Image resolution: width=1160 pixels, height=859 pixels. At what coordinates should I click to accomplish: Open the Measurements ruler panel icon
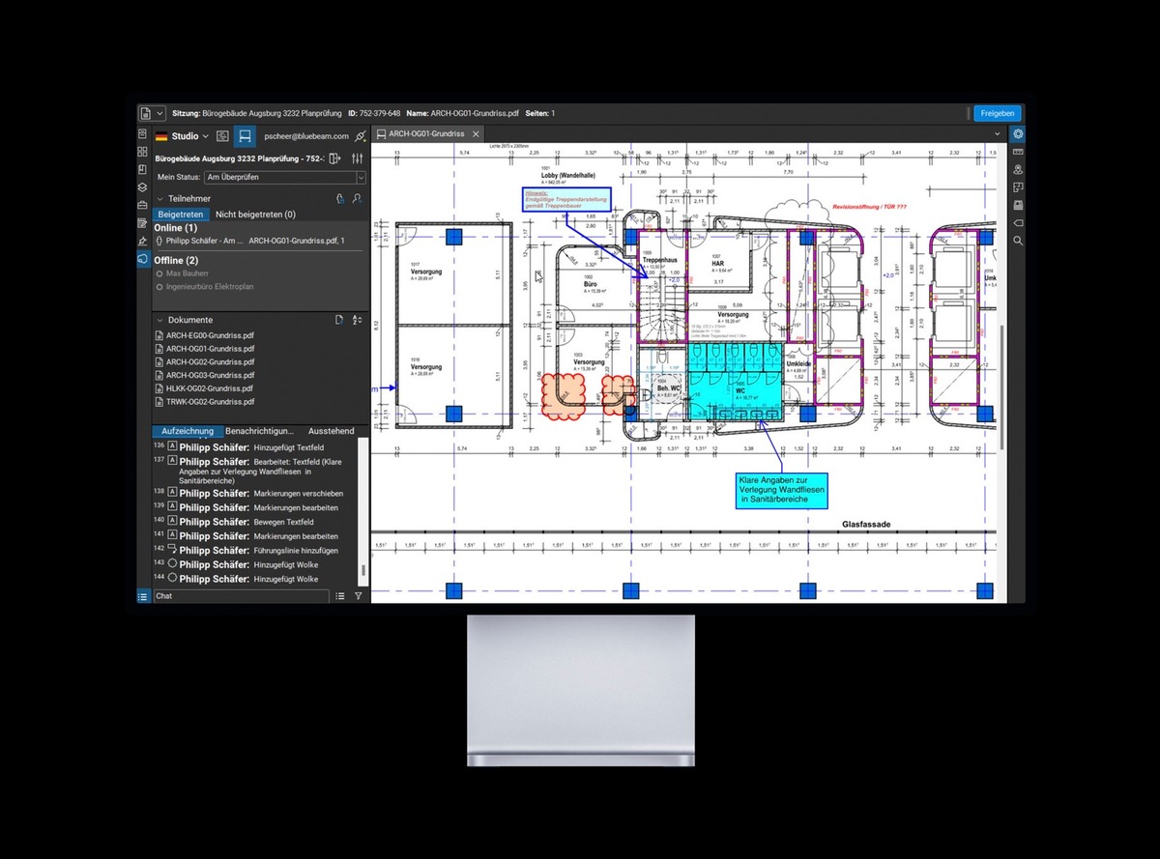pos(1018,152)
